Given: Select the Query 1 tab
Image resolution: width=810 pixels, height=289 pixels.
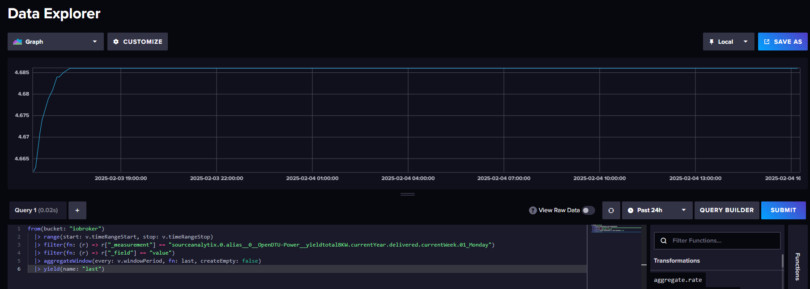Looking at the screenshot, I should pos(38,210).
